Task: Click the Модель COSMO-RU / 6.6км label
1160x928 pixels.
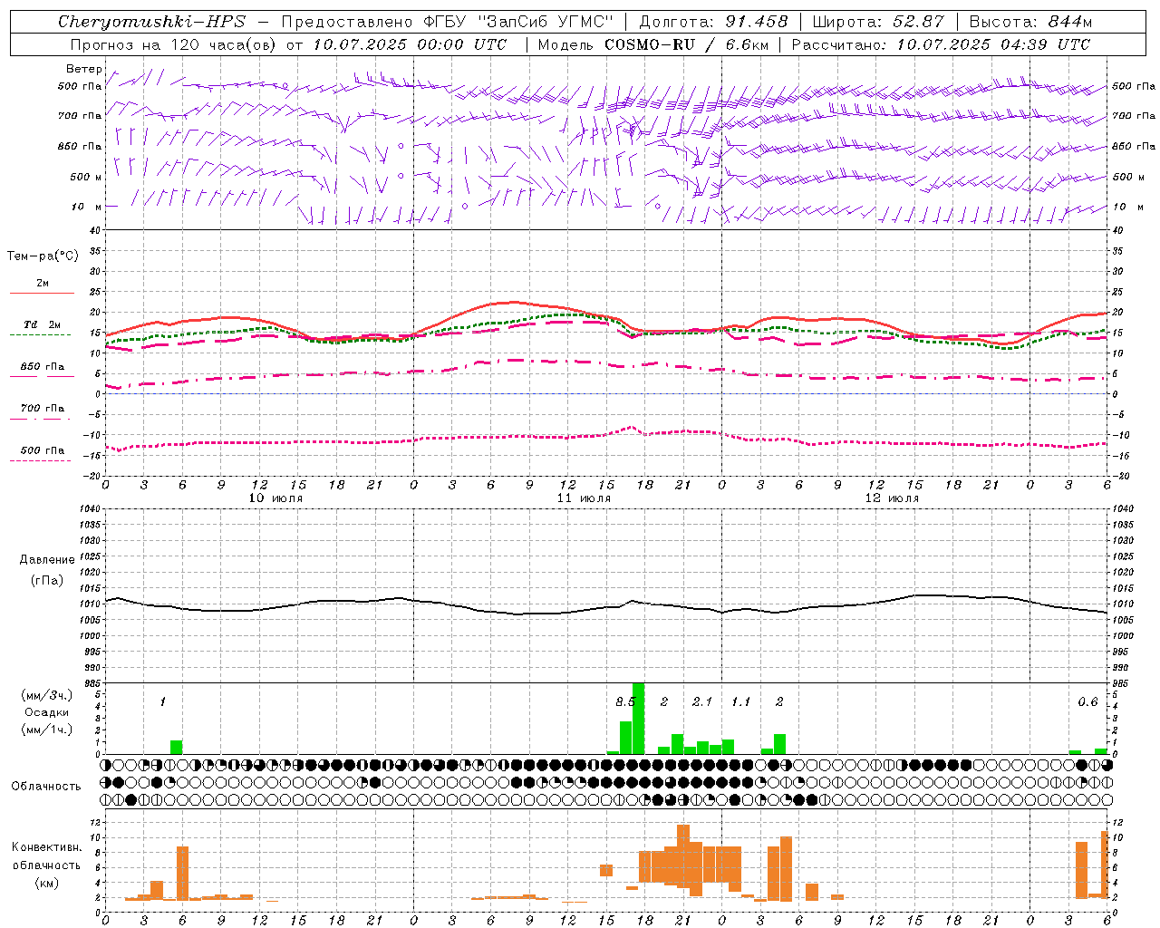Action: (653, 44)
